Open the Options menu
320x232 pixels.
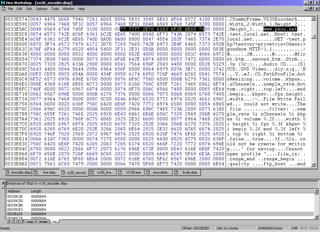click(x=42, y=9)
